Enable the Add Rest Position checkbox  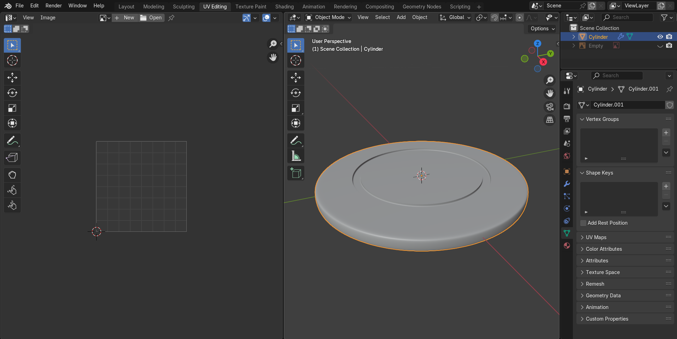click(583, 223)
